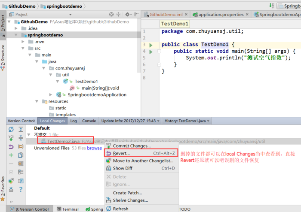Click the shelve changes toolbar icon
Viewport: 301px width, 212px height.
pos(11,189)
